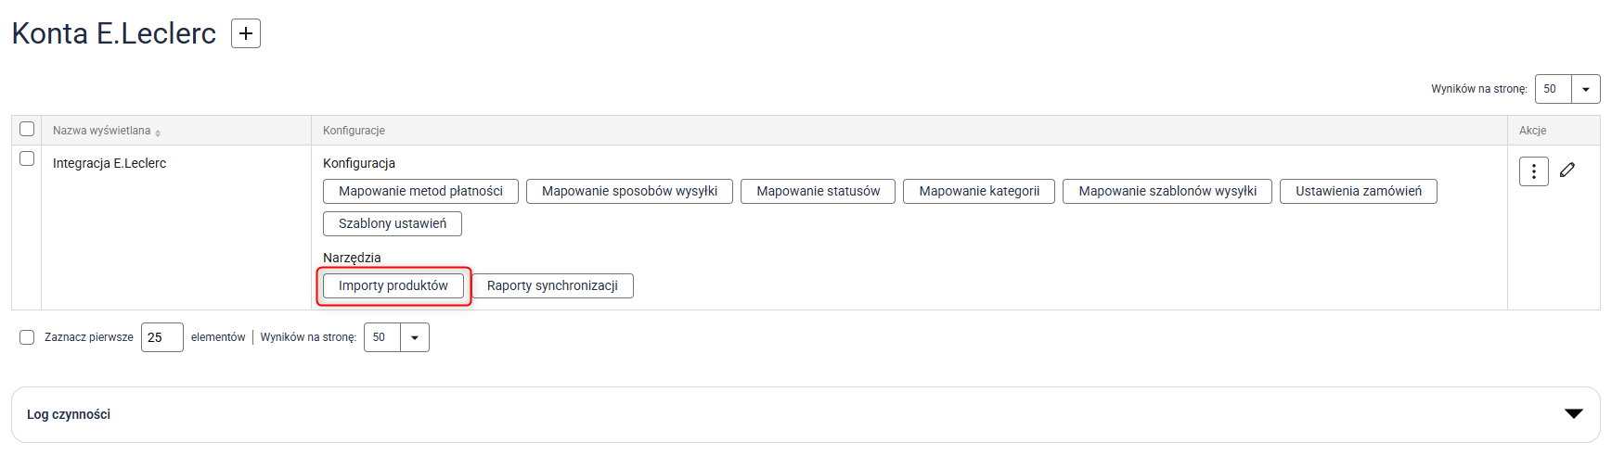This screenshot has width=1612, height=455.
Task: Open Mapowanie szablonów wysyłki
Action: click(x=1167, y=191)
